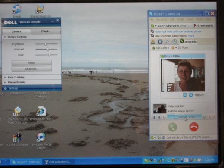
Task: Open the Skype File menu
Action: (152, 19)
